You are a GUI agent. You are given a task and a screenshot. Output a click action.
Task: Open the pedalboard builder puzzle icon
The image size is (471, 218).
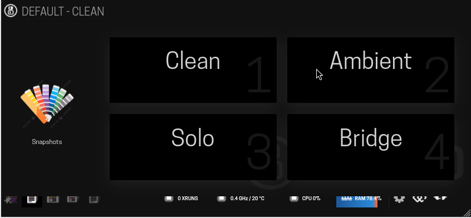point(11,200)
